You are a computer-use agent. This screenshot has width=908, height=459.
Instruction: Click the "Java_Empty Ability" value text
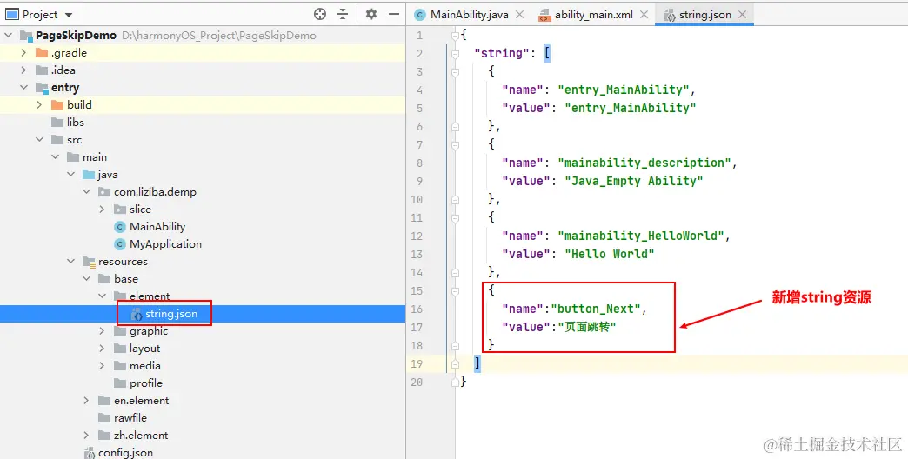[633, 181]
